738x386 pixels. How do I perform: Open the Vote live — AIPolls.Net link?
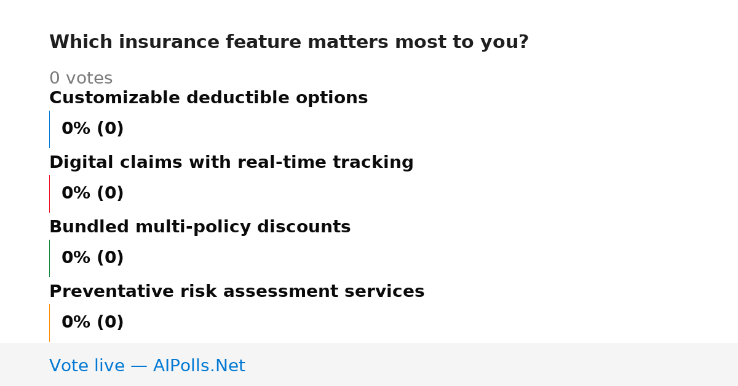pos(147,366)
